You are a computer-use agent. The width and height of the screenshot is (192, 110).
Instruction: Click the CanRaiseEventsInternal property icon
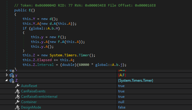click(x=17, y=97)
